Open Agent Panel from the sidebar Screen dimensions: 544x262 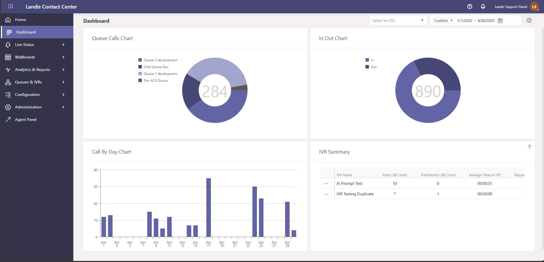coord(26,120)
